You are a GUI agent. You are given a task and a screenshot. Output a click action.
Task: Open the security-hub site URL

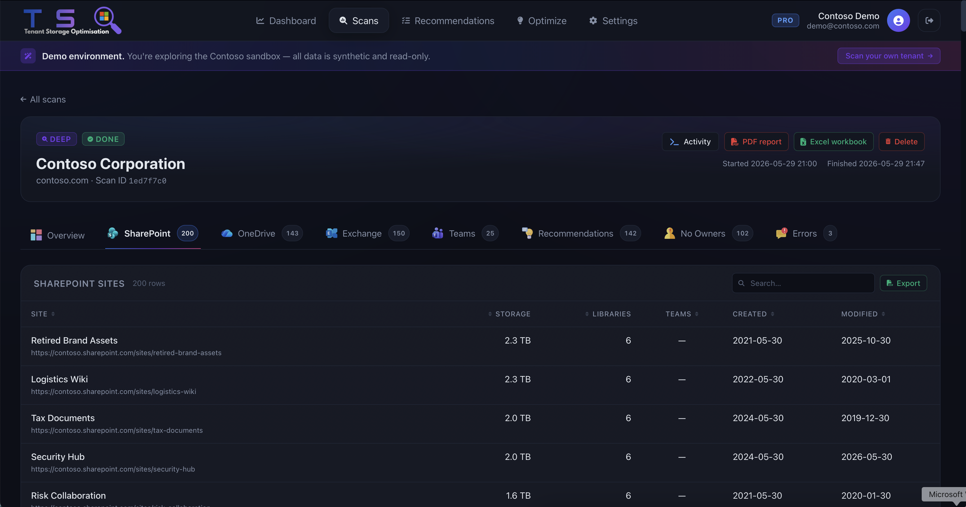(x=113, y=469)
